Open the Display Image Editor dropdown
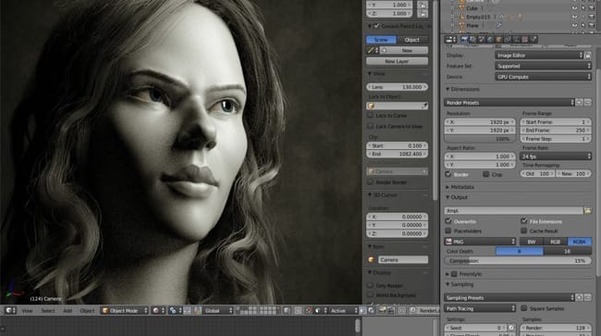 [538, 56]
